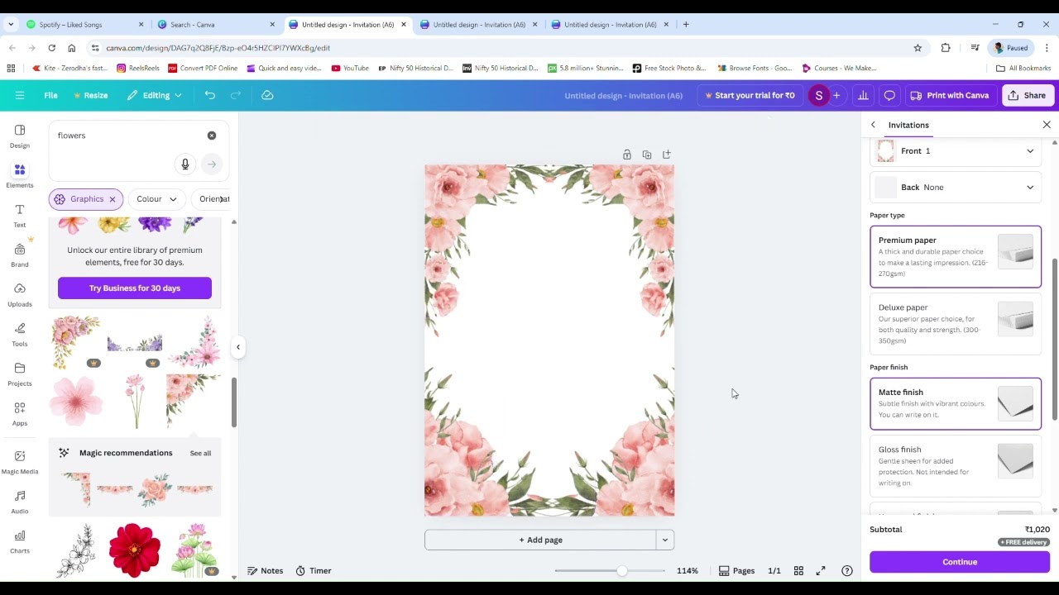Open the Audio panel
The height and width of the screenshot is (595, 1059).
pos(20,502)
